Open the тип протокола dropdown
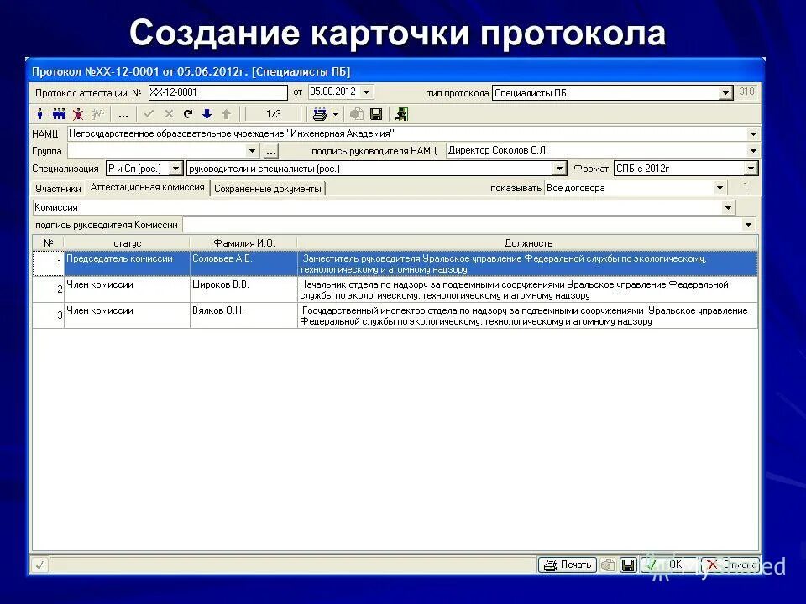Screen dimensions: 806x604 pos(727,92)
